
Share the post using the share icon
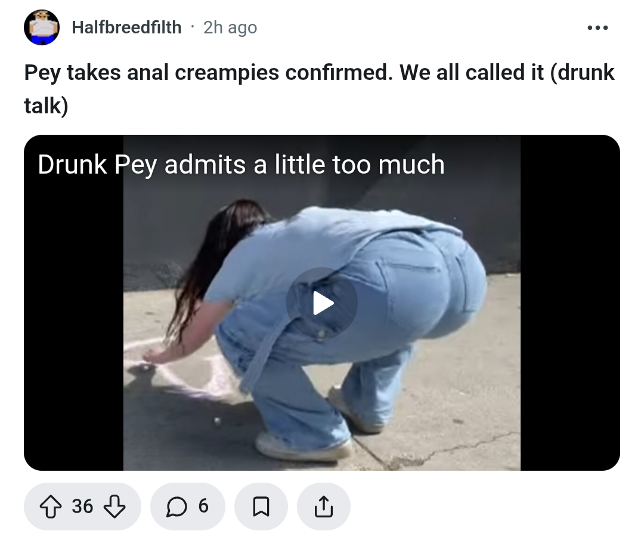click(x=324, y=506)
